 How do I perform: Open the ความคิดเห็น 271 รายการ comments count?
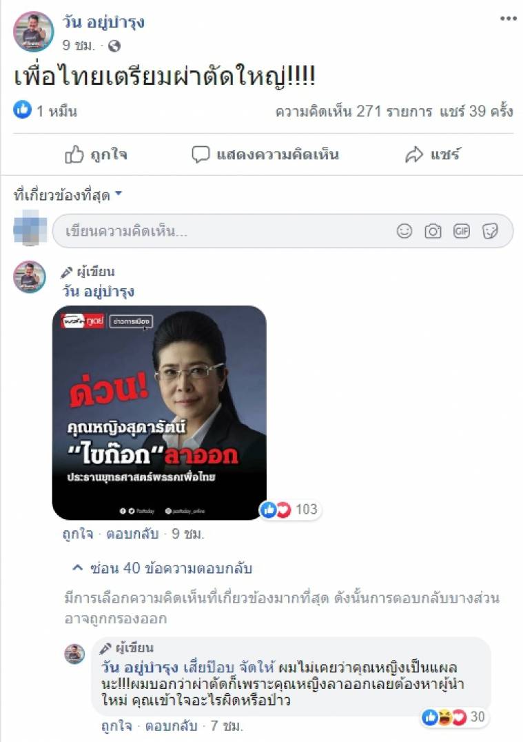click(x=353, y=111)
